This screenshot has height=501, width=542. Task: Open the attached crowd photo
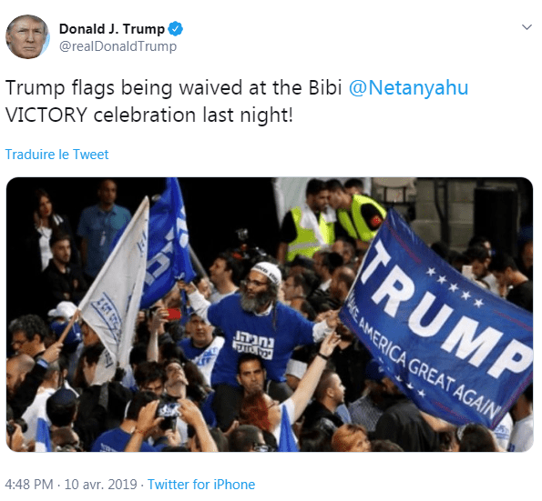pos(270,315)
